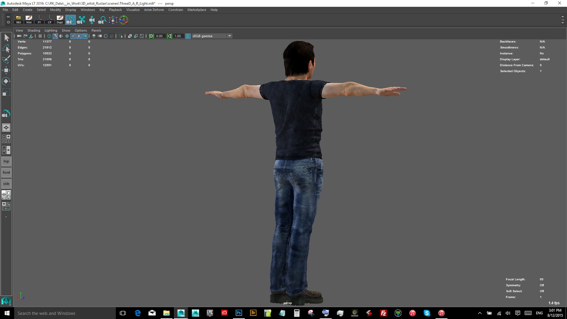The width and height of the screenshot is (567, 319).
Task: Switch to single perspective pane layout
Action: click(x=6, y=128)
